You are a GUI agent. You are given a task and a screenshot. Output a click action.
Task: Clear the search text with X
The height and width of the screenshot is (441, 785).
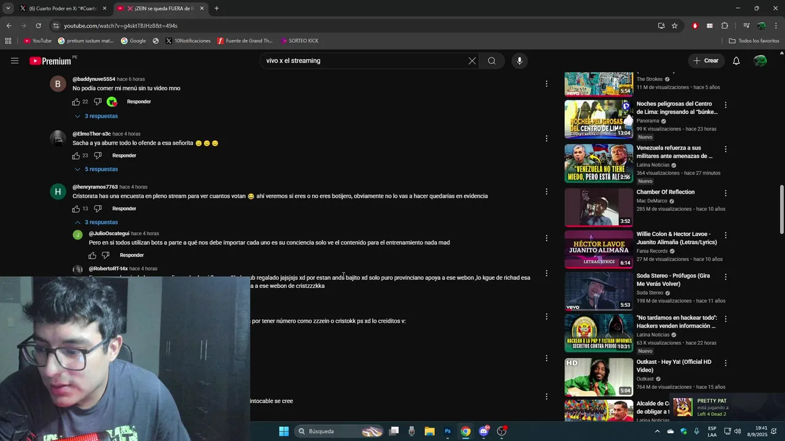coord(472,61)
